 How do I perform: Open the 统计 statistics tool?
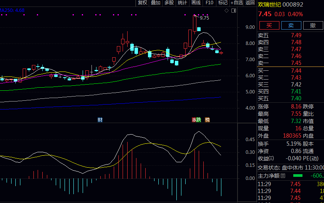click(183, 3)
